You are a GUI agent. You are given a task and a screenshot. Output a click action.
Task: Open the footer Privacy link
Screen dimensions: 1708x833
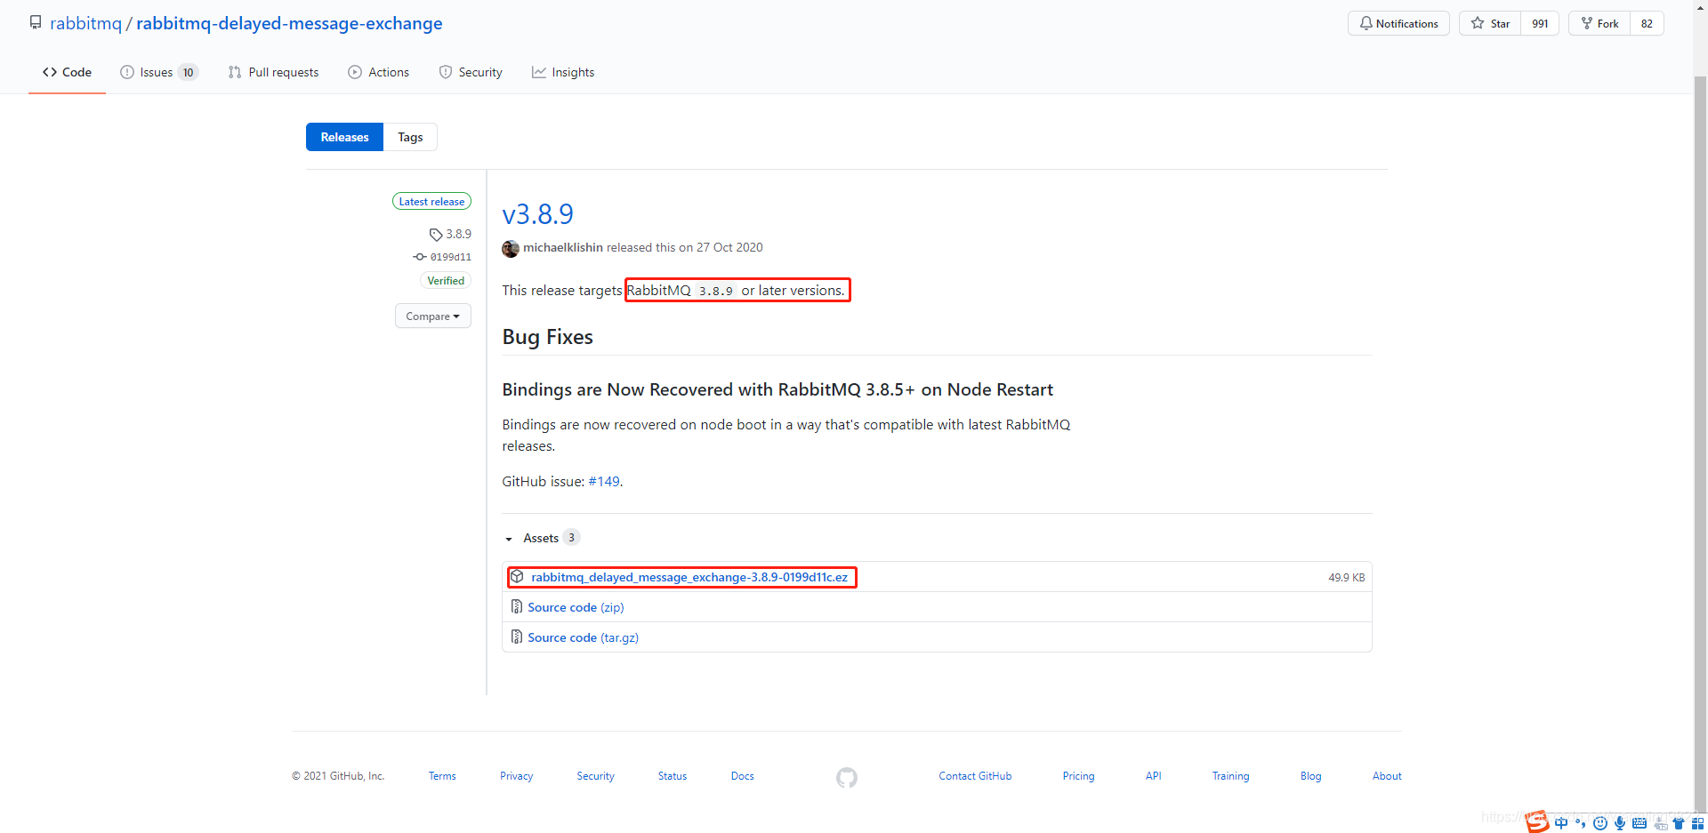pyautogui.click(x=516, y=776)
